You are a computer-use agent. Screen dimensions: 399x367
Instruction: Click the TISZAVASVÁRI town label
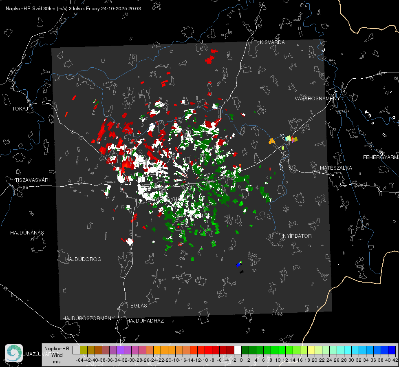(32, 180)
